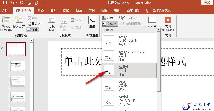Switch to the 切换 tab
This screenshot has height=111, width=214.
(x=66, y=11)
